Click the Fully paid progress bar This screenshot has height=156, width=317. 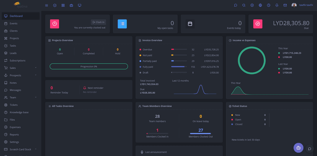click(x=179, y=67)
